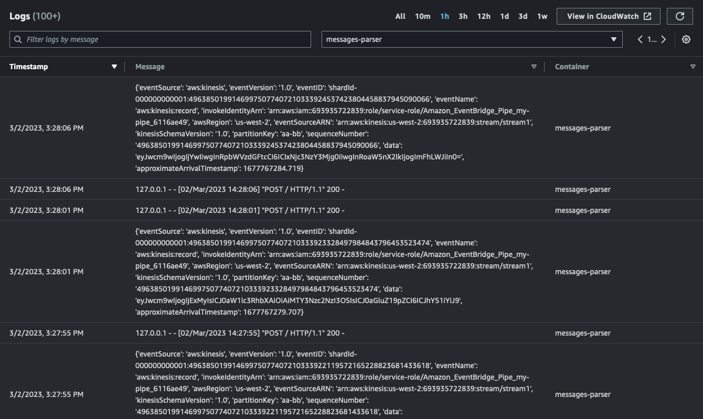Click the 14:28:01 POST log message

[x=240, y=210]
